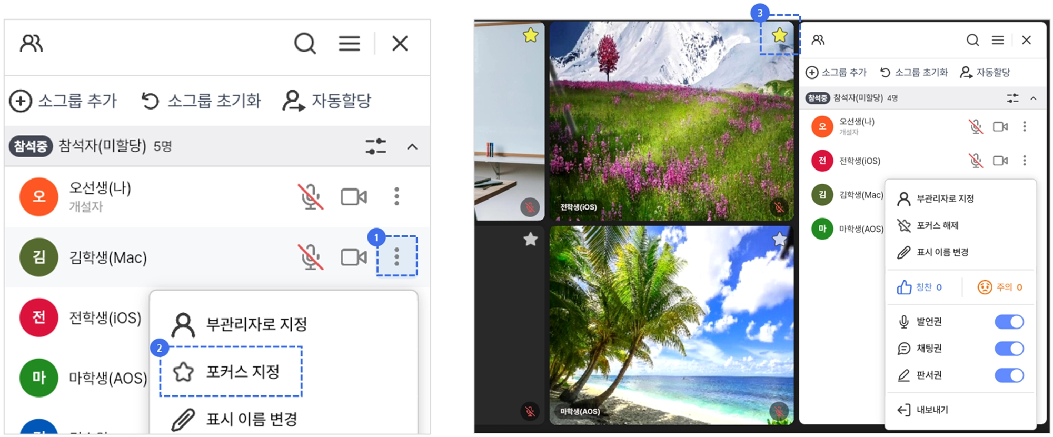
Task: Select the 김학생(Mac) name in the 4명 list
Action: point(861,195)
